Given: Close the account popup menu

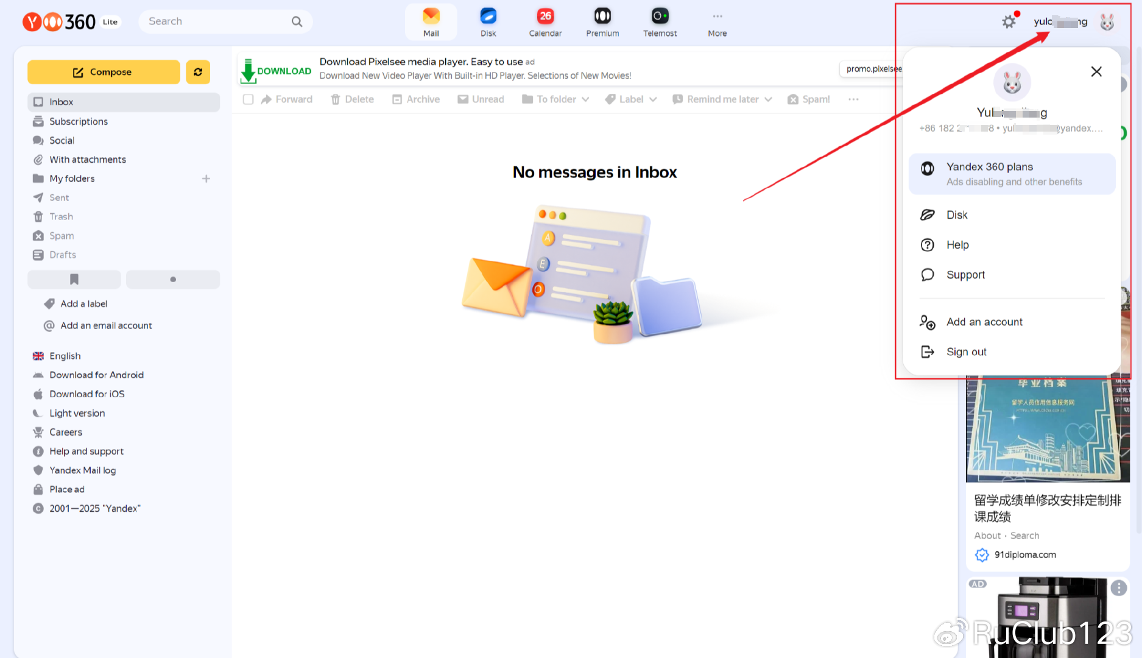Looking at the screenshot, I should tap(1096, 71).
